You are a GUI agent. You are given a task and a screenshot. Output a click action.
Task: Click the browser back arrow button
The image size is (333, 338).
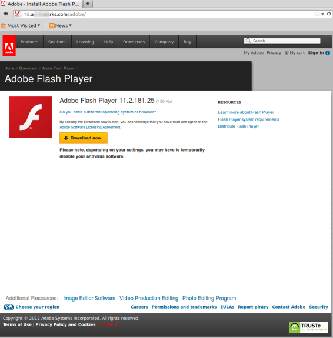coord(6,14)
